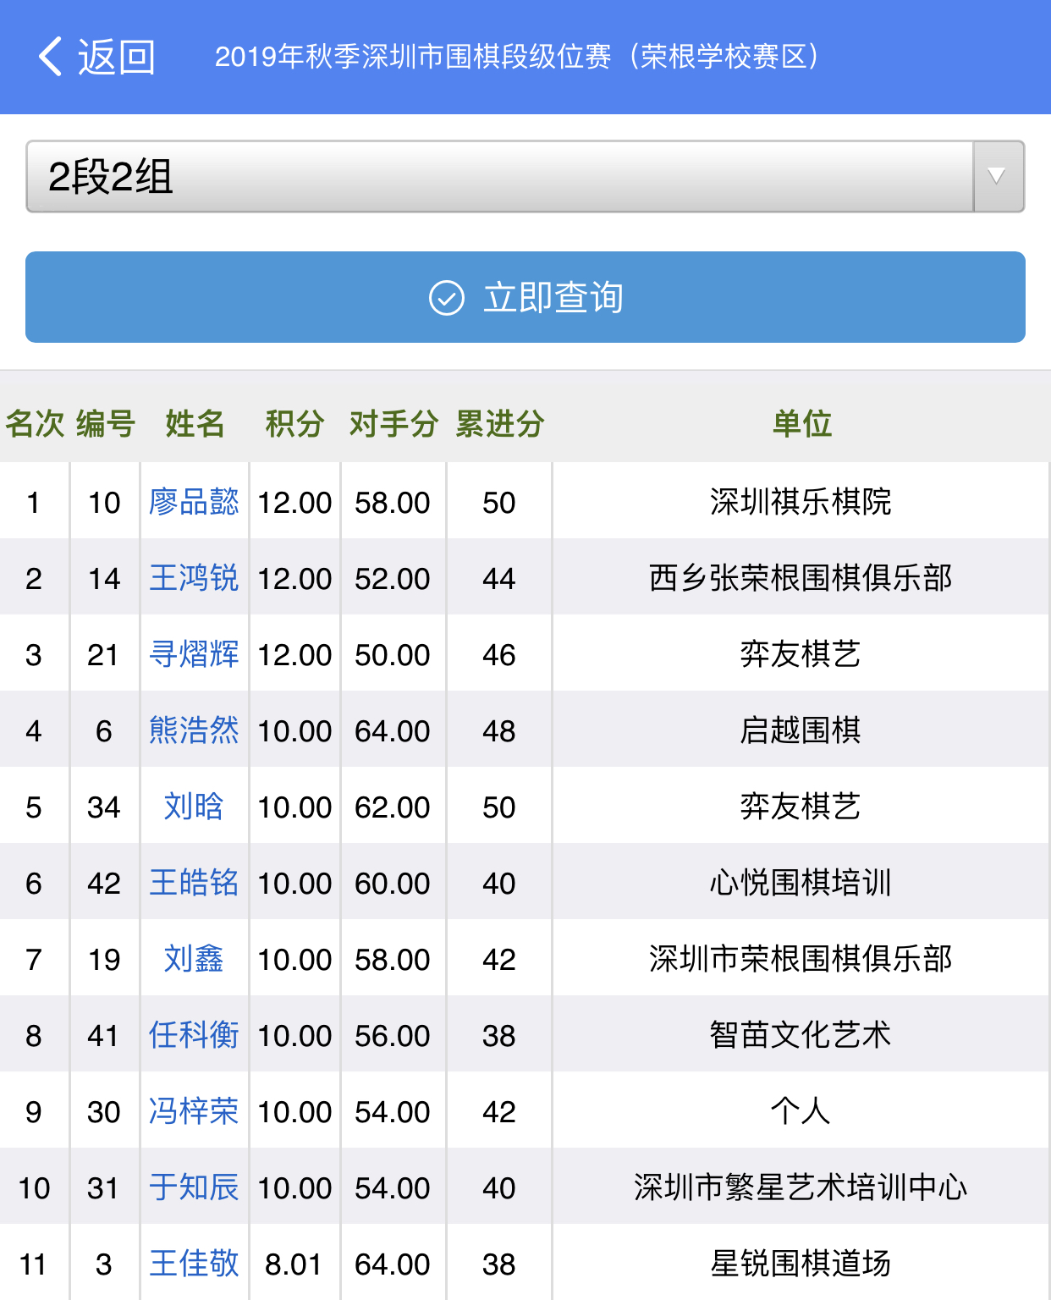Open player 于知辰 record
This screenshot has height=1300, width=1051.
coord(194,1187)
